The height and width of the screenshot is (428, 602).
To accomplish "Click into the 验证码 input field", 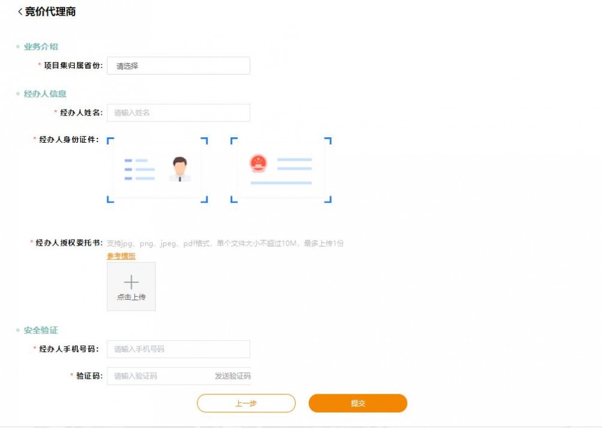I will click(160, 376).
